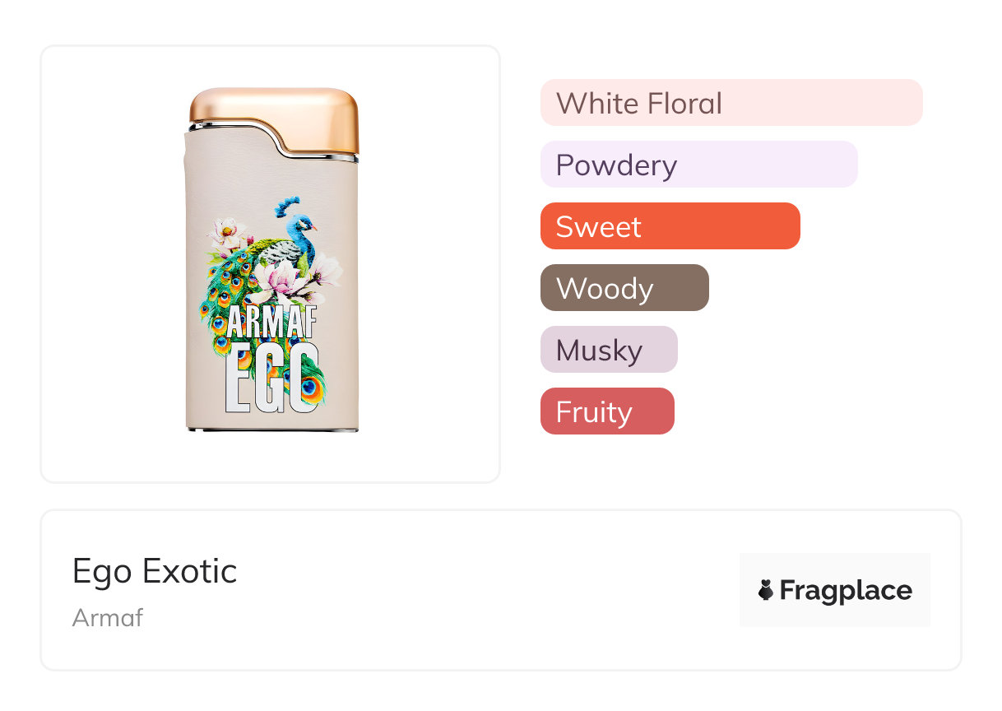The height and width of the screenshot is (711, 1002).
Task: Open the Ego Exotic title
Action: coord(155,571)
